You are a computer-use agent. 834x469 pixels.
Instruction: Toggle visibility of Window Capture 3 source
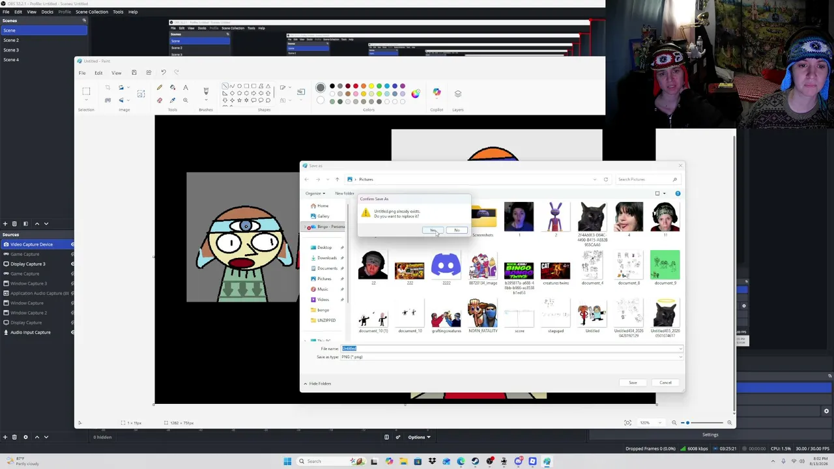pyautogui.click(x=72, y=283)
